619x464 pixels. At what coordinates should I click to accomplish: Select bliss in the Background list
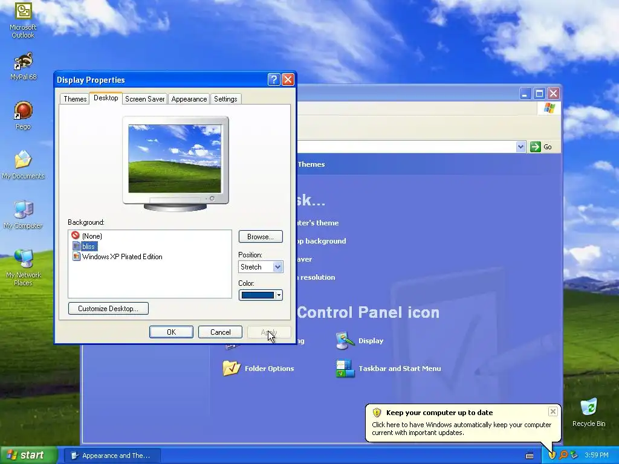coord(85,246)
